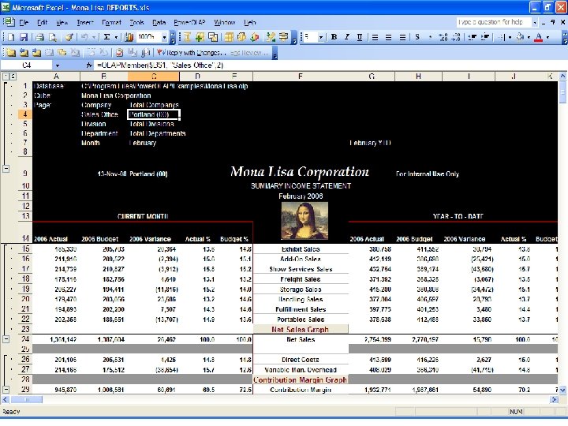Toggle Align Left
The width and height of the screenshot is (568, 426).
(375, 37)
